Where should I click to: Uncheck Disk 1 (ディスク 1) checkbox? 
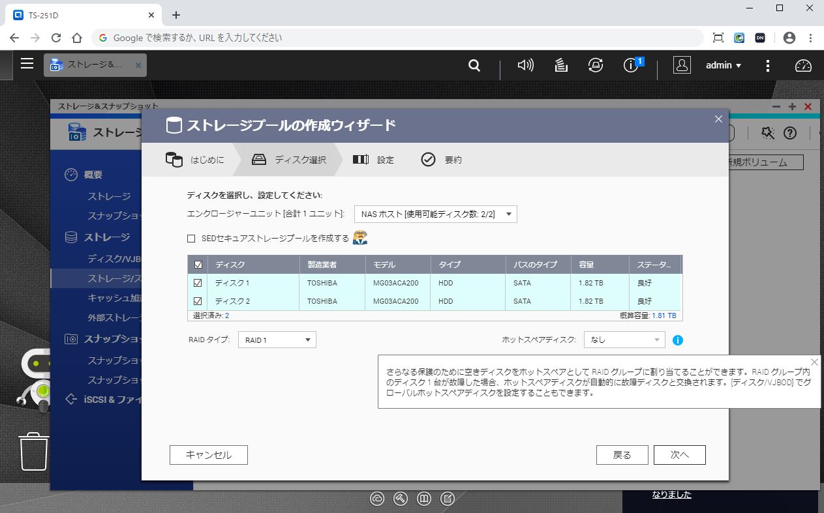click(x=198, y=283)
